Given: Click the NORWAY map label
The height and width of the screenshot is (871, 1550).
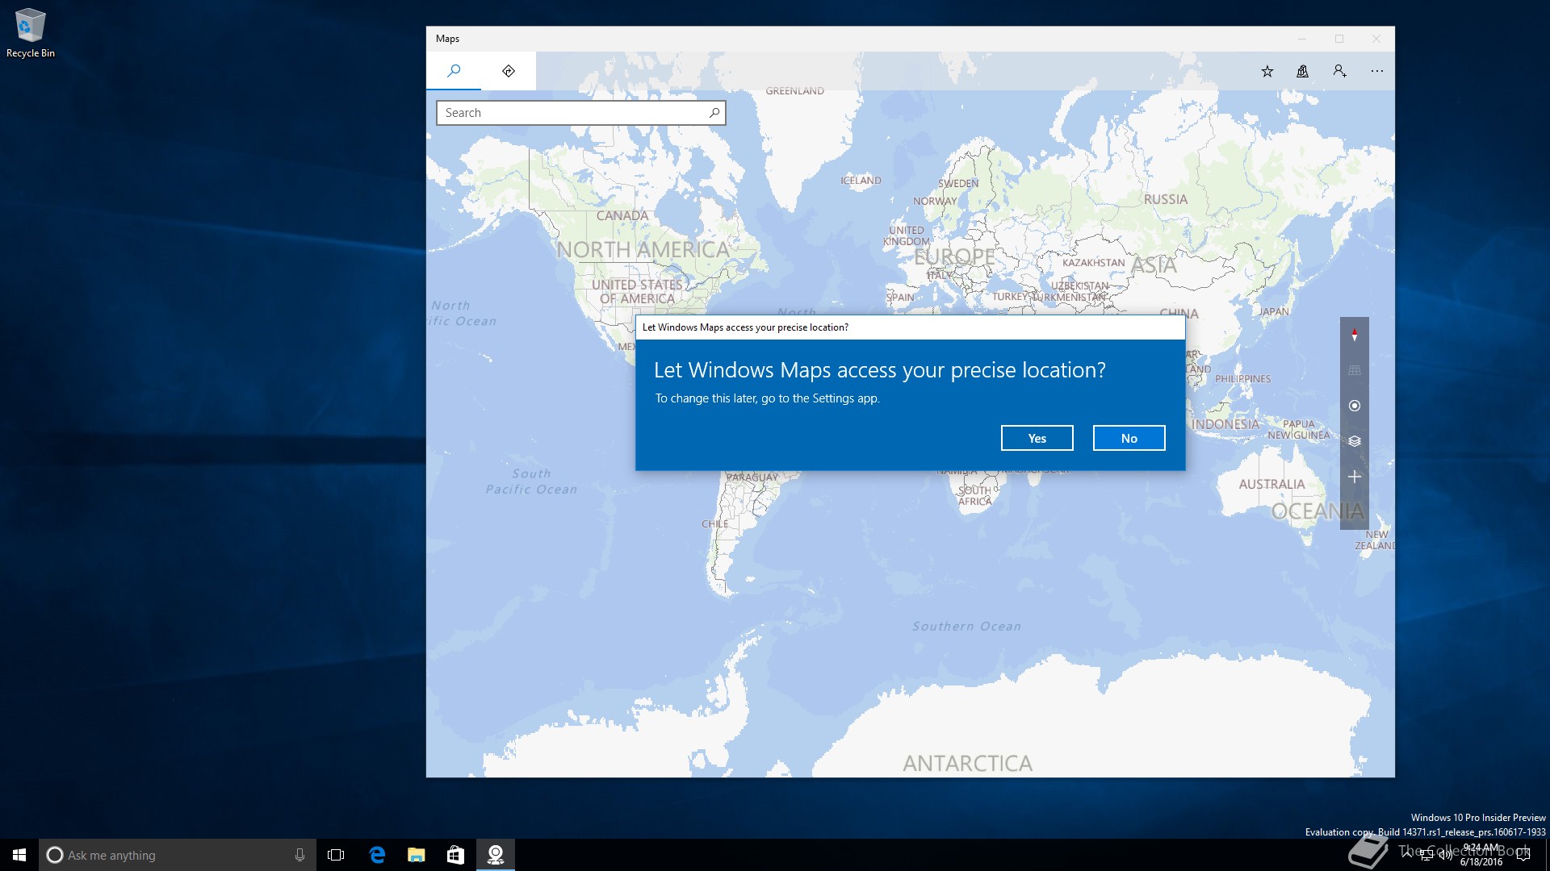Looking at the screenshot, I should pyautogui.click(x=935, y=201).
